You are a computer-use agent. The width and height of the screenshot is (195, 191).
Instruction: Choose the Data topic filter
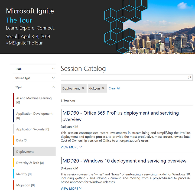(34, 140)
